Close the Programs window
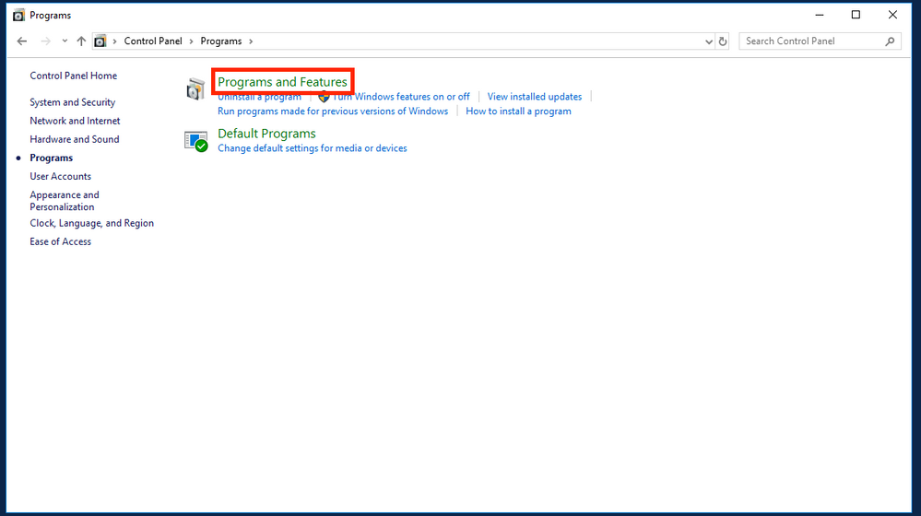 click(892, 15)
